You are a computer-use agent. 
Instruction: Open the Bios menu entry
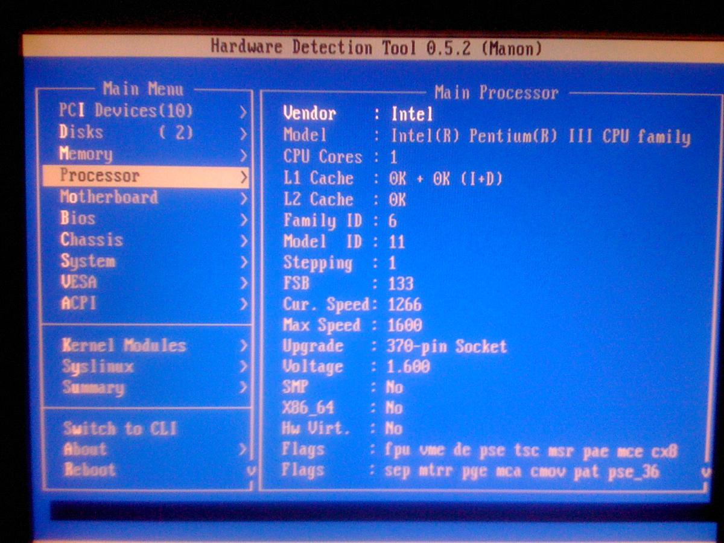click(x=78, y=218)
